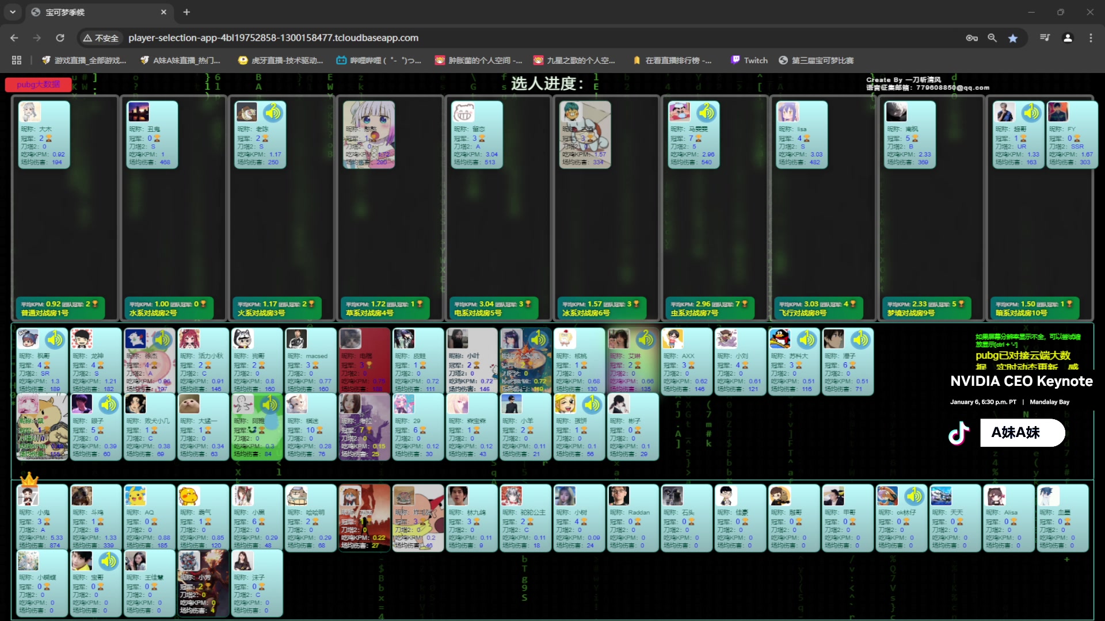Viewport: 1105px width, 621px height.
Task: Close the 宝可梦季候 tab
Action: [x=163, y=12]
